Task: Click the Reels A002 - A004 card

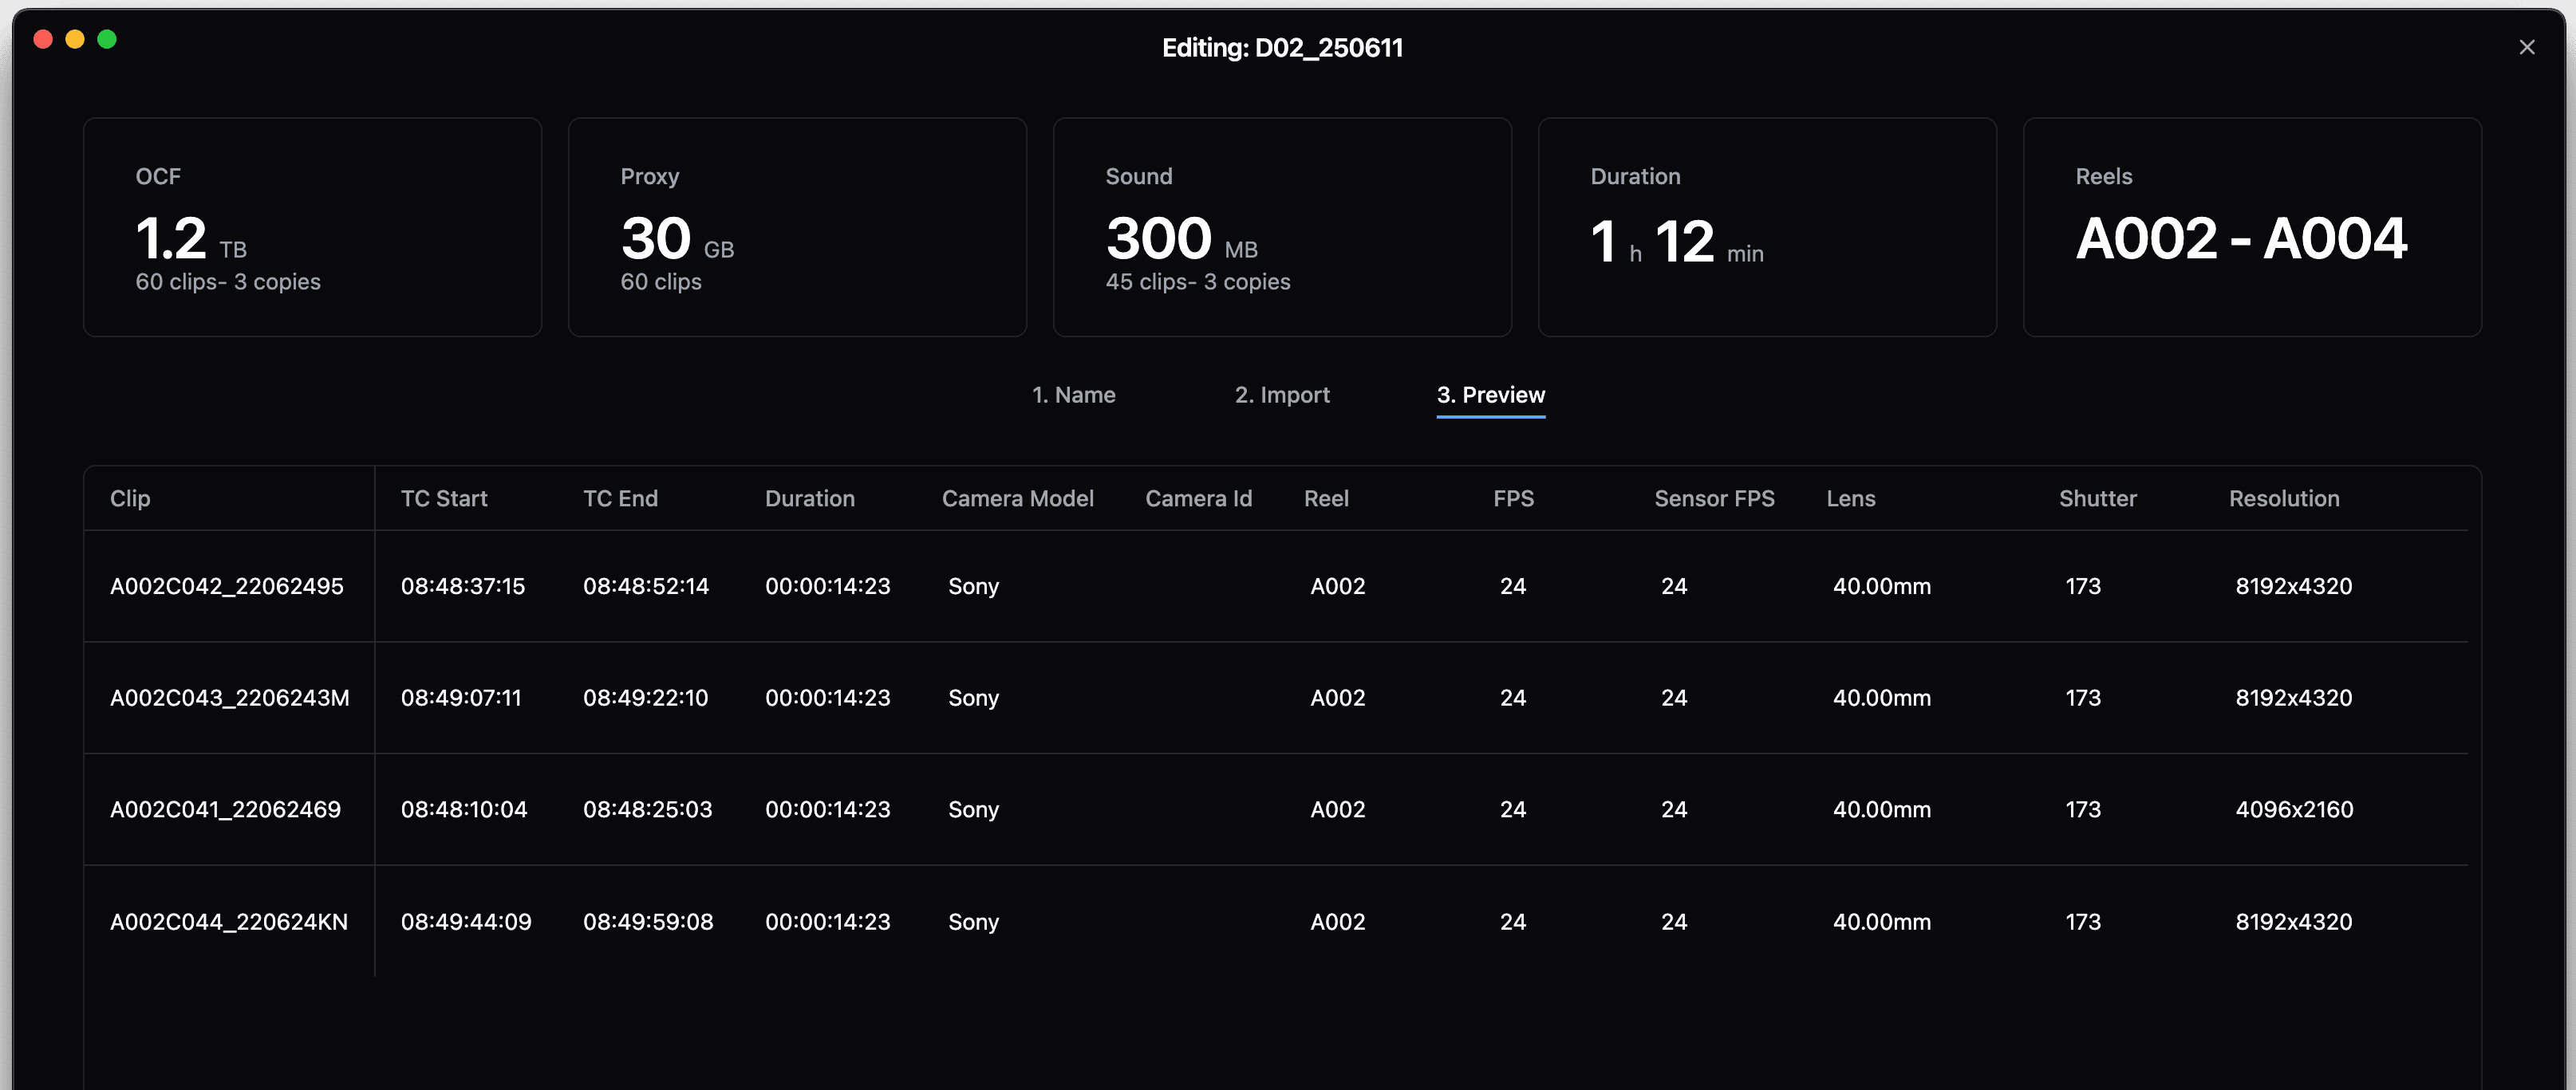Action: [2252, 226]
